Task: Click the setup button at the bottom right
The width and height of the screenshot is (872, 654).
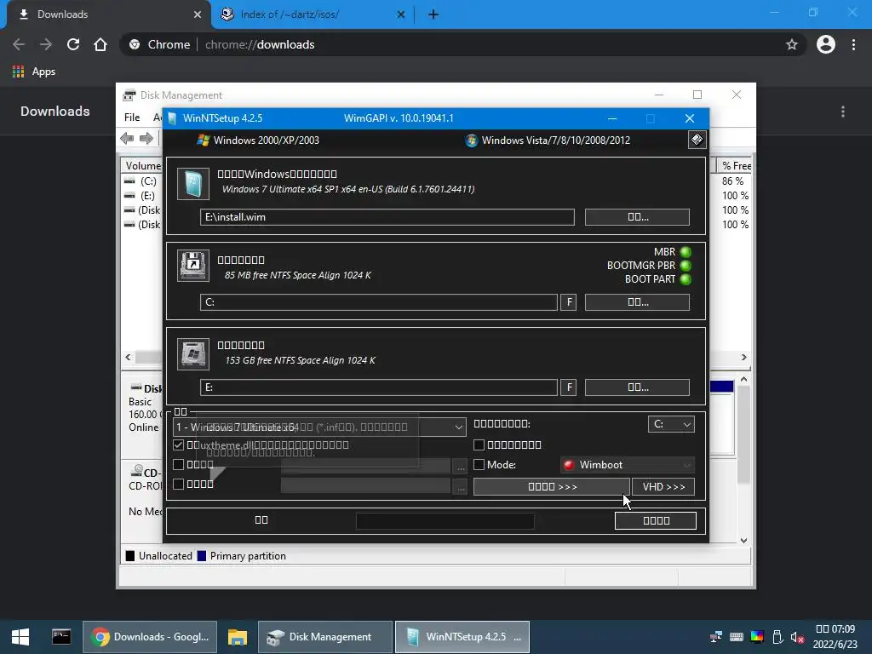Action: click(x=656, y=520)
